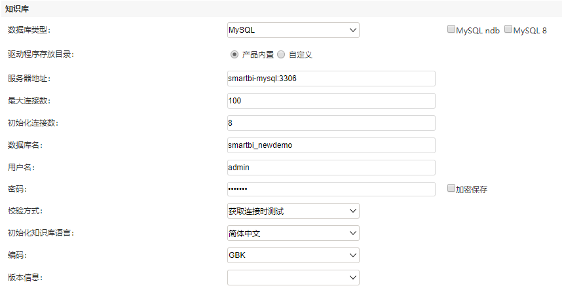Open the 编码 GBK dropdown
Viewport: 562px width, 290px height.
(293, 255)
